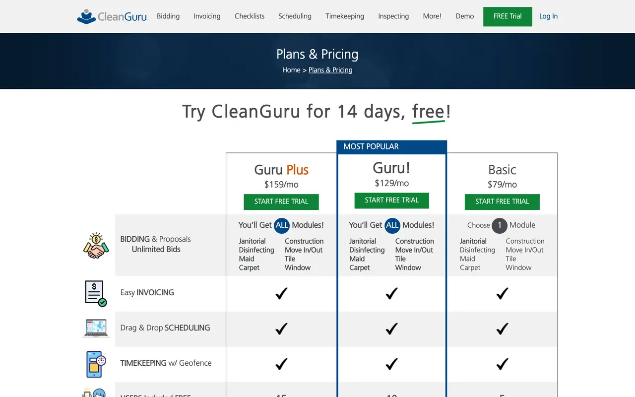The height and width of the screenshot is (397, 635).
Task: Click invoicing checkmark under Basic
Action: tap(502, 293)
